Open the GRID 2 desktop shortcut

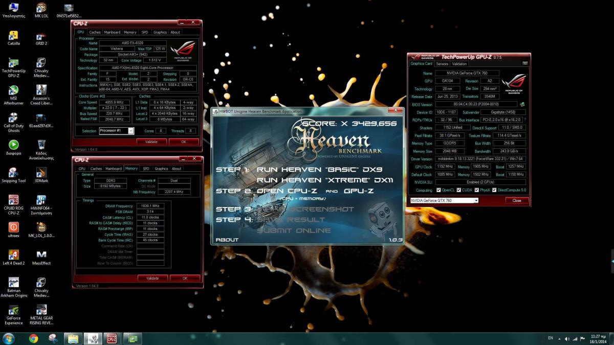(41, 38)
